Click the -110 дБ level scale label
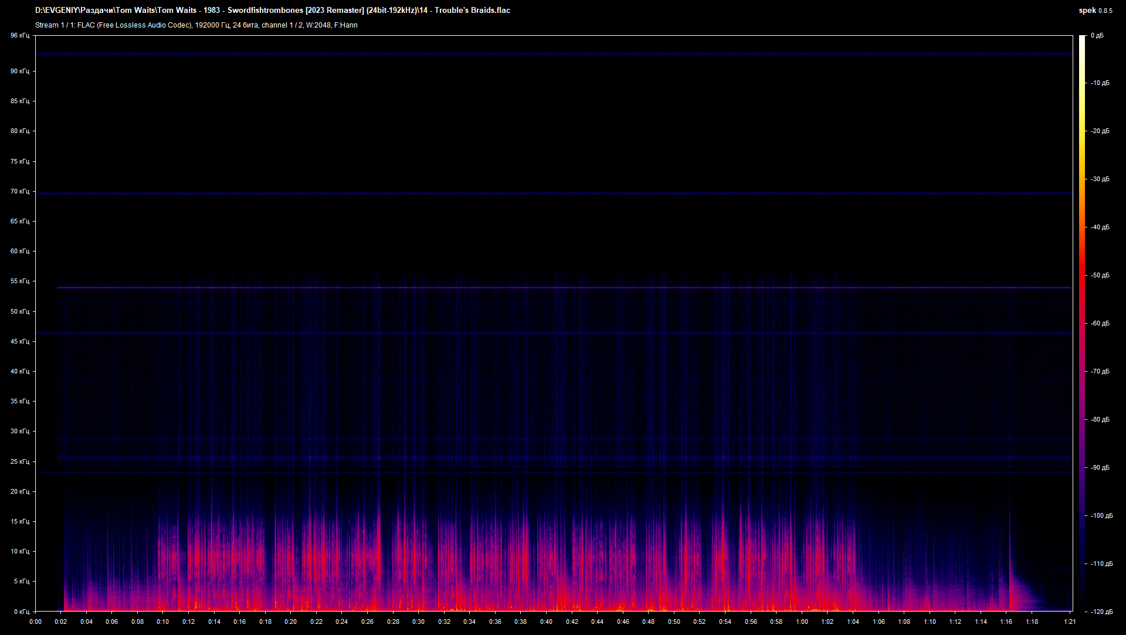Screen dimensions: 1126x635 [x=1101, y=564]
